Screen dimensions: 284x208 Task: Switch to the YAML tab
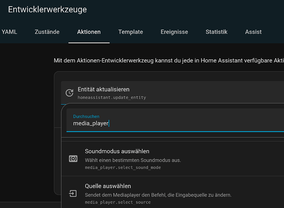[x=9, y=32]
